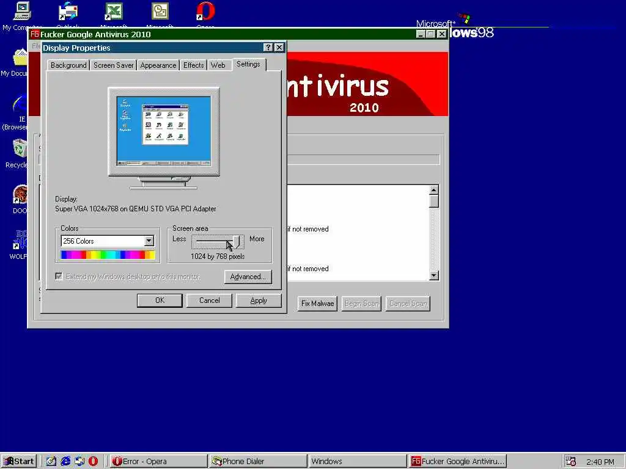Screen dimensions: 626x469
Task: Apply the display settings
Action: pos(259,300)
